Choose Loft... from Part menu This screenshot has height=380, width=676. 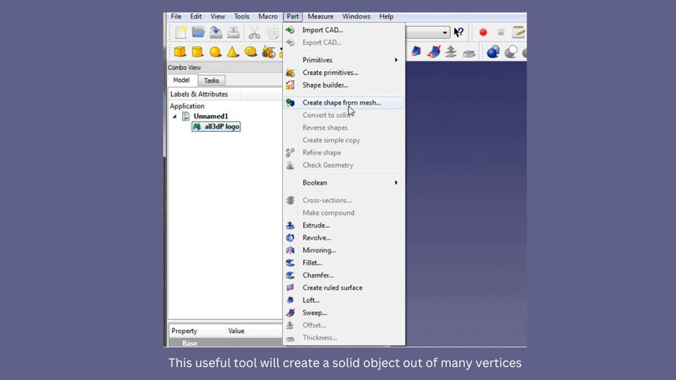point(344,300)
